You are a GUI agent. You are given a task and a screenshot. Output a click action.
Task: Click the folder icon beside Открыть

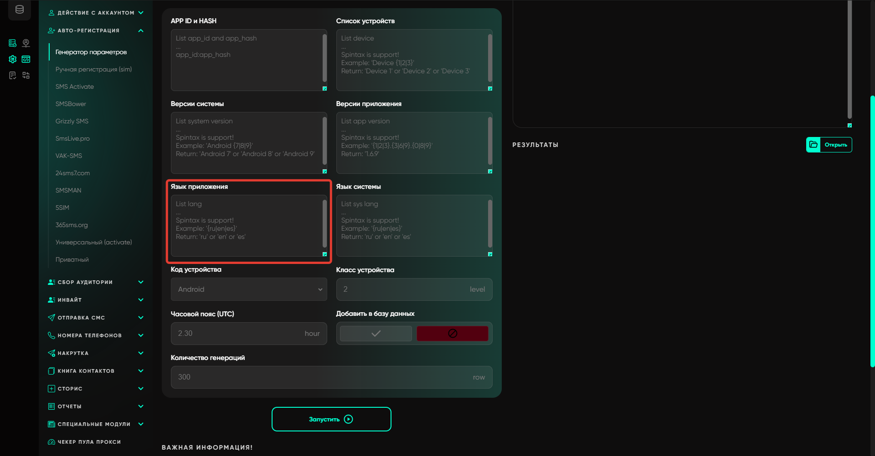coord(813,145)
